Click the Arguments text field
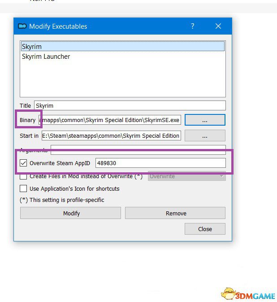 (138, 150)
